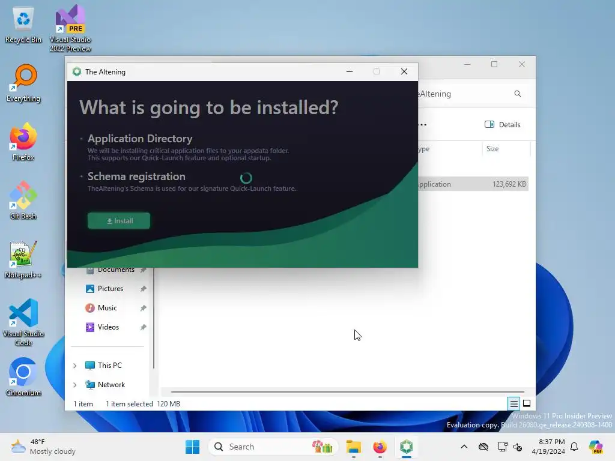Open the Everything search shortcut
The height and width of the screenshot is (461, 615).
click(23, 83)
